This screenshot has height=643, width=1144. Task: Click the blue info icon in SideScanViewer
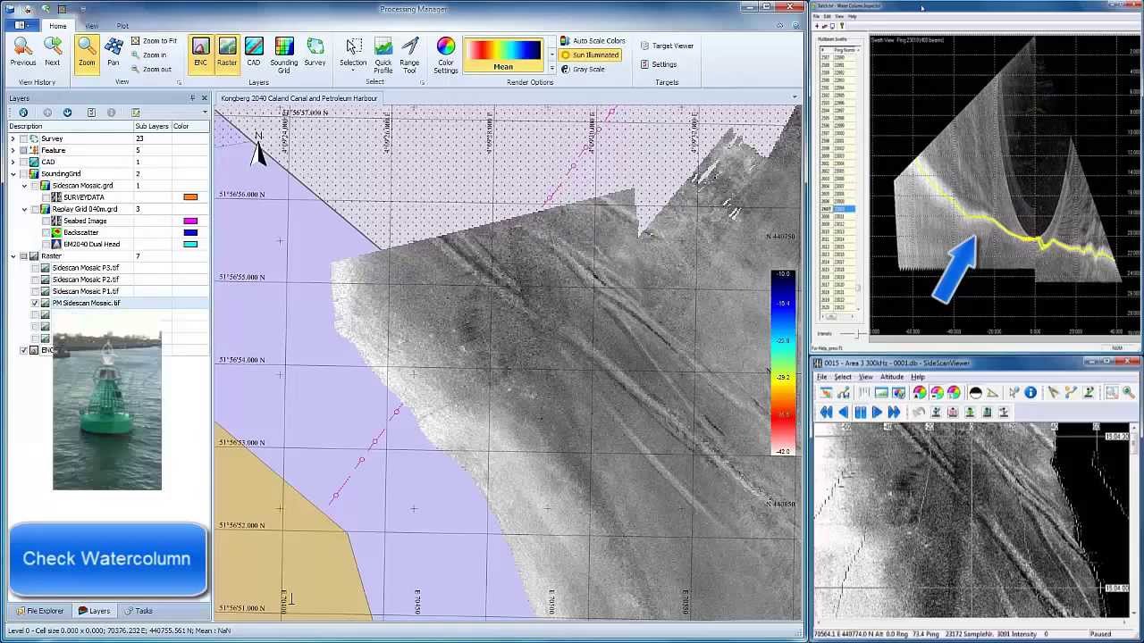click(x=1030, y=393)
